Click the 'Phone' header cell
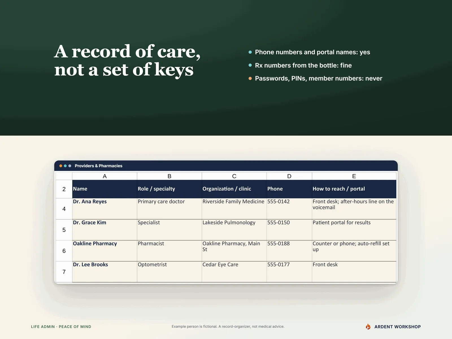 coord(289,189)
